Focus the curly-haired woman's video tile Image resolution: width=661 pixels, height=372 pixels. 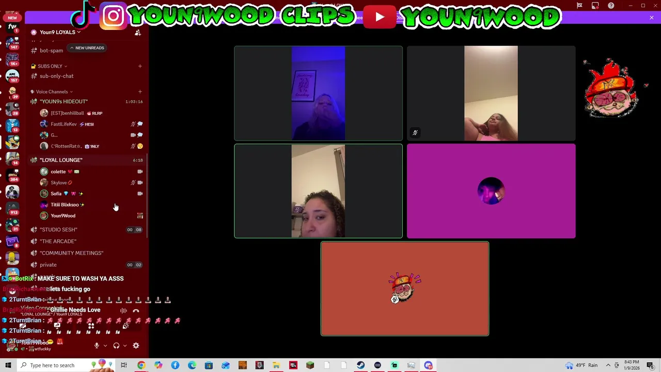pyautogui.click(x=318, y=191)
